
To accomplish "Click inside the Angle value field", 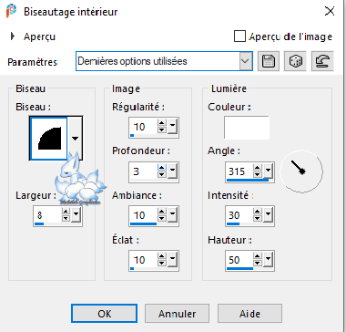I will (239, 171).
